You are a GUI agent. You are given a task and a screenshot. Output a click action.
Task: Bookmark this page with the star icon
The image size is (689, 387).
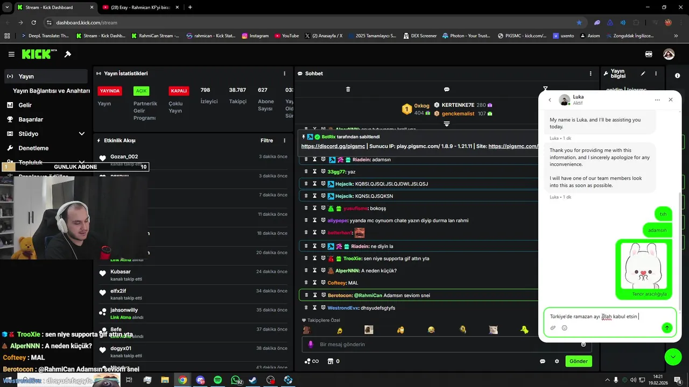579,23
